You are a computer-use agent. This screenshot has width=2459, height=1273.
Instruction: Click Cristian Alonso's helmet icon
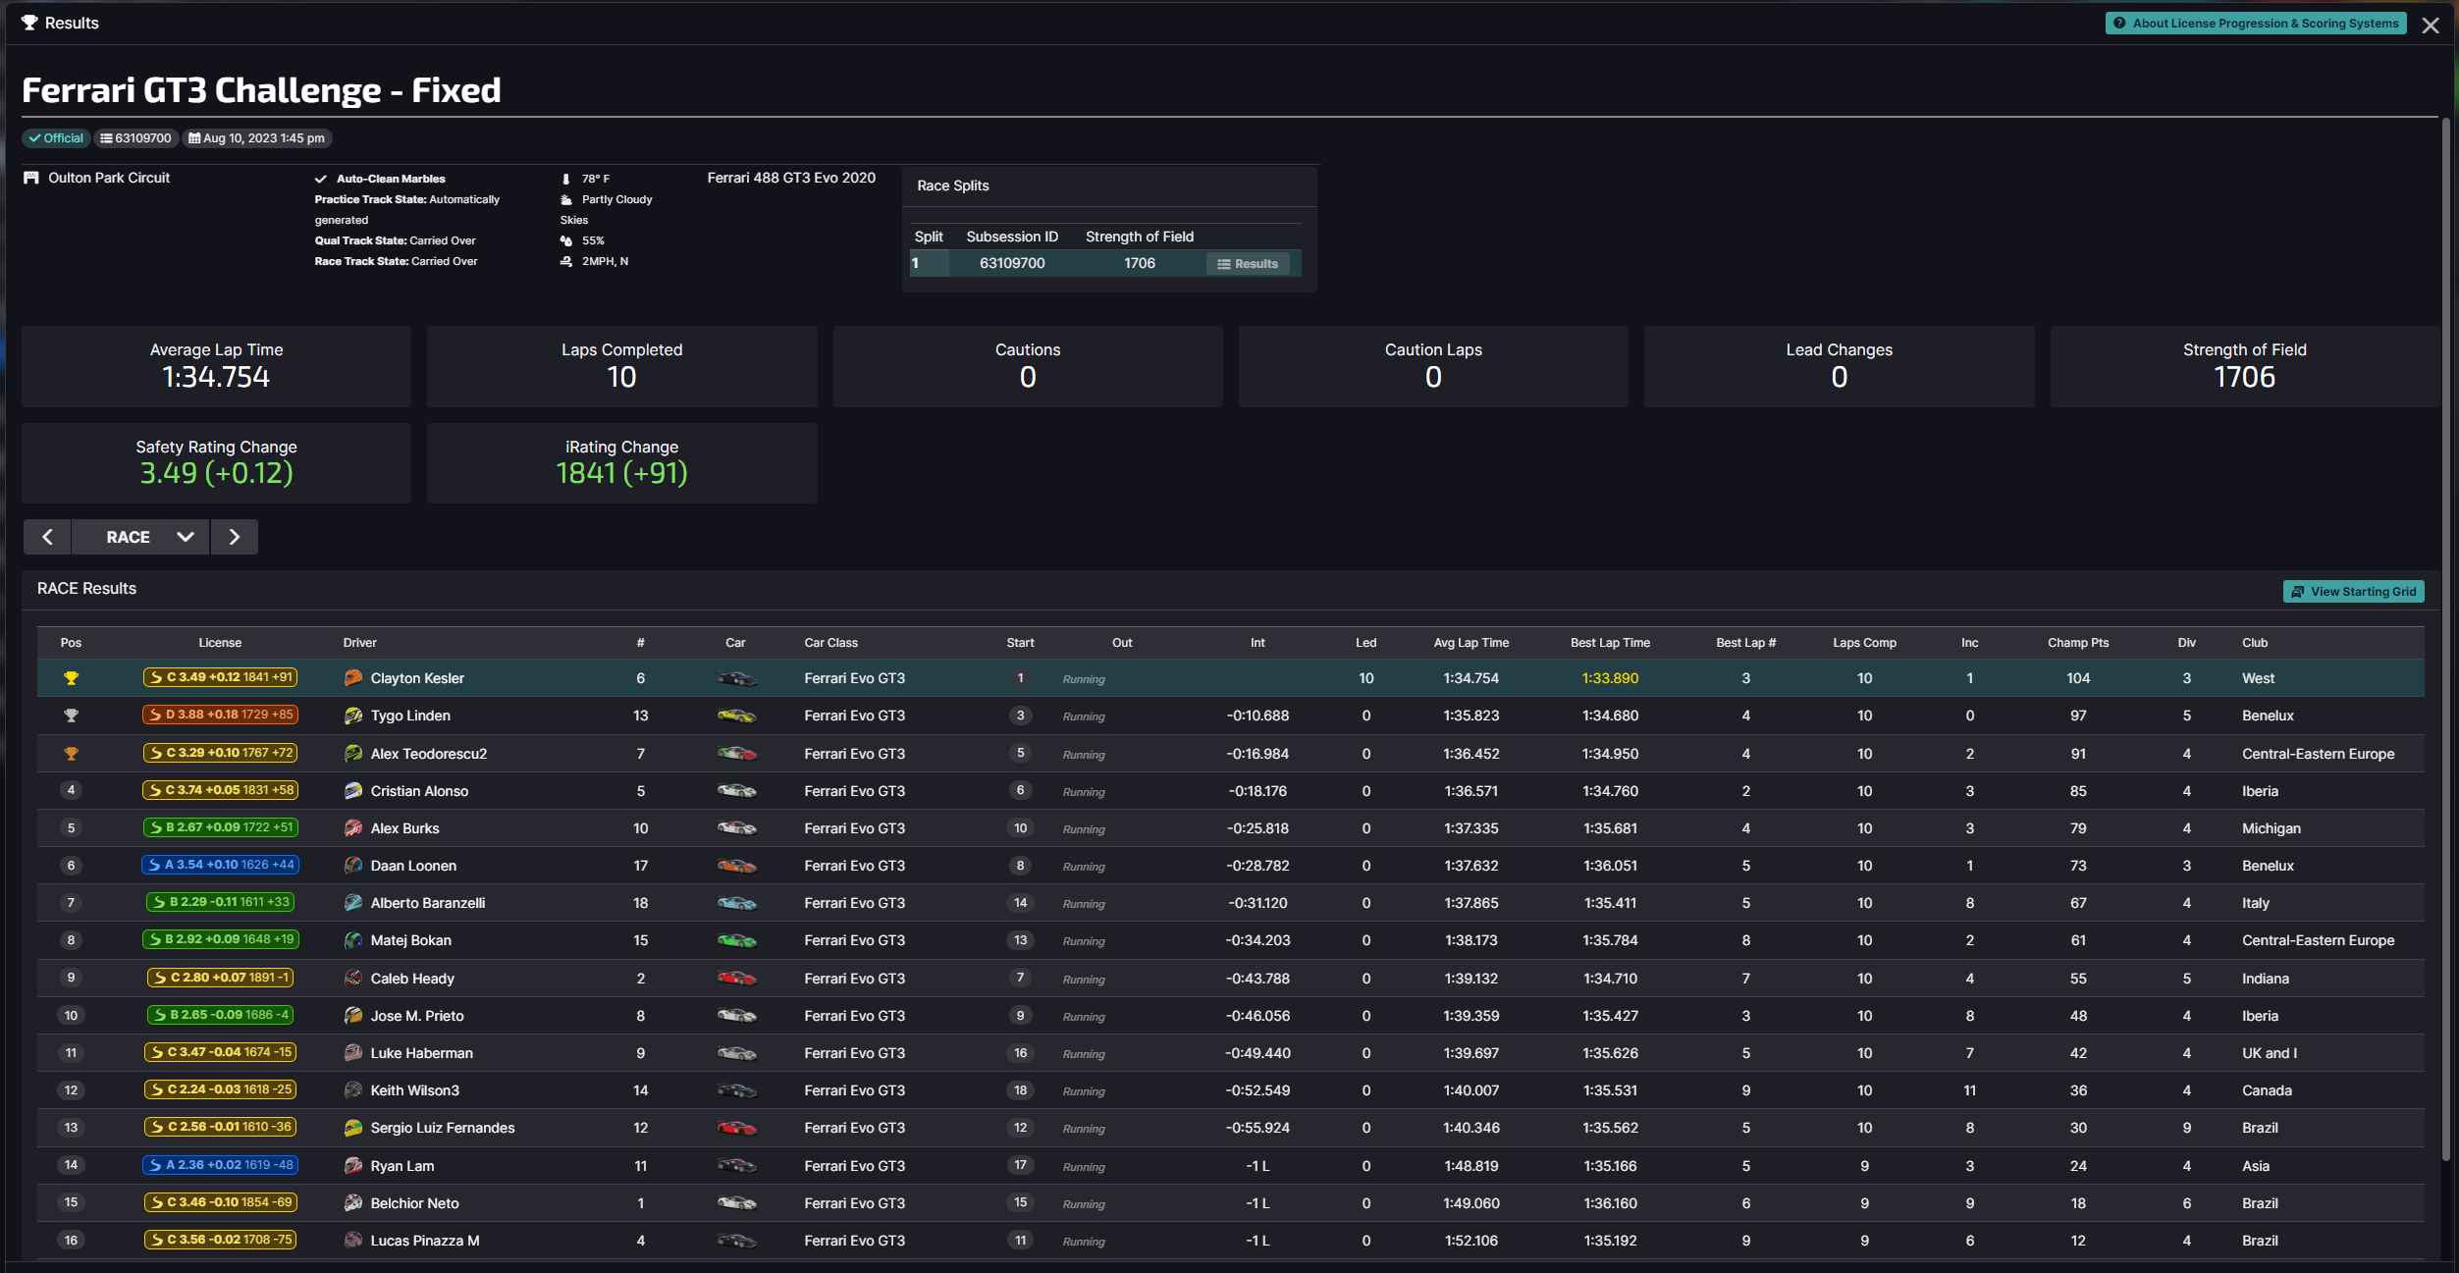[353, 791]
